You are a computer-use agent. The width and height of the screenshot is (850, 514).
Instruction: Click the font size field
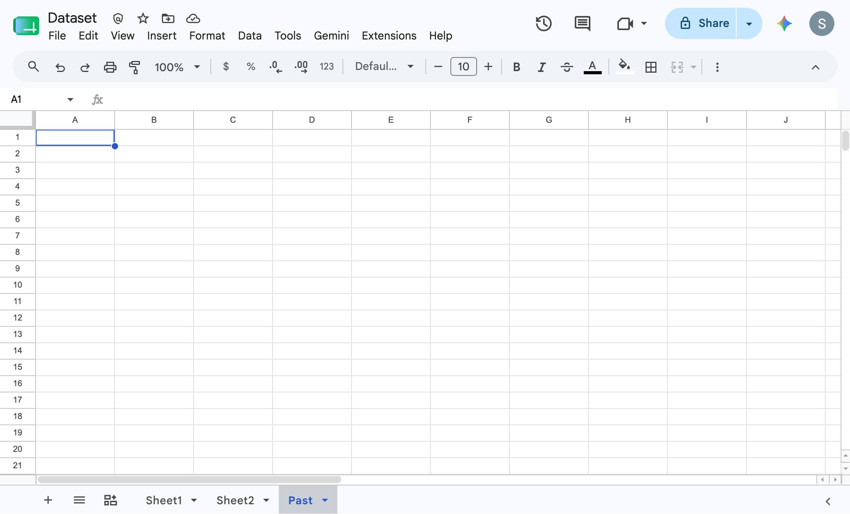click(x=463, y=66)
